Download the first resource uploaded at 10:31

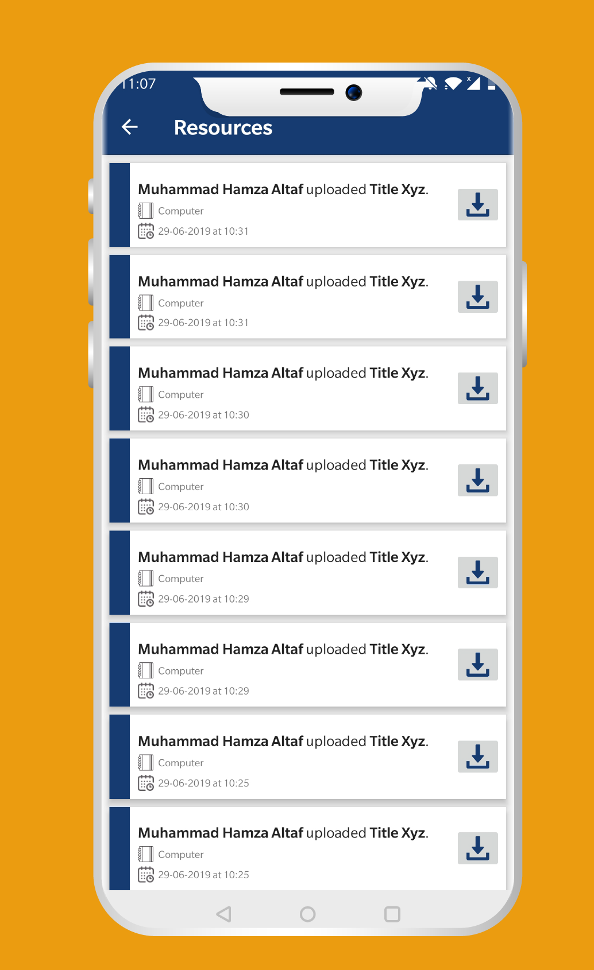click(x=477, y=204)
